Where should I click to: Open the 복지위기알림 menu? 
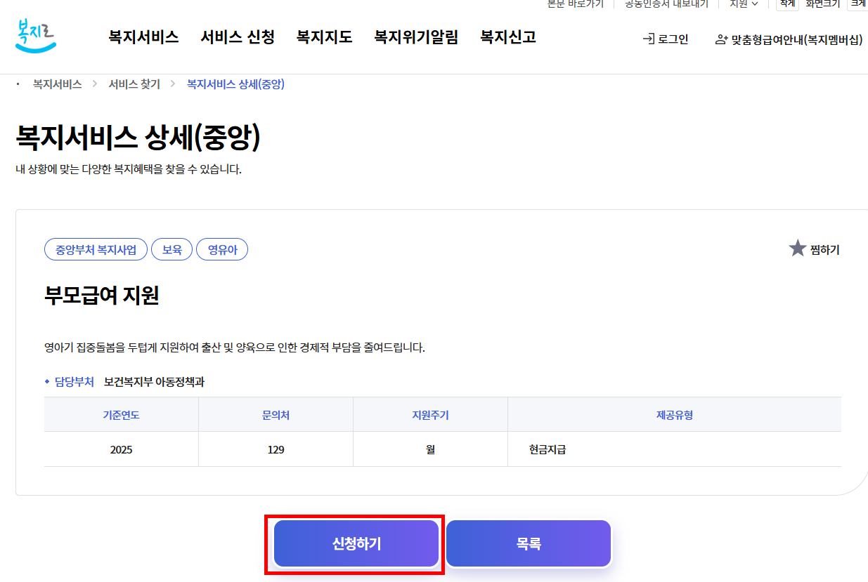coord(416,37)
